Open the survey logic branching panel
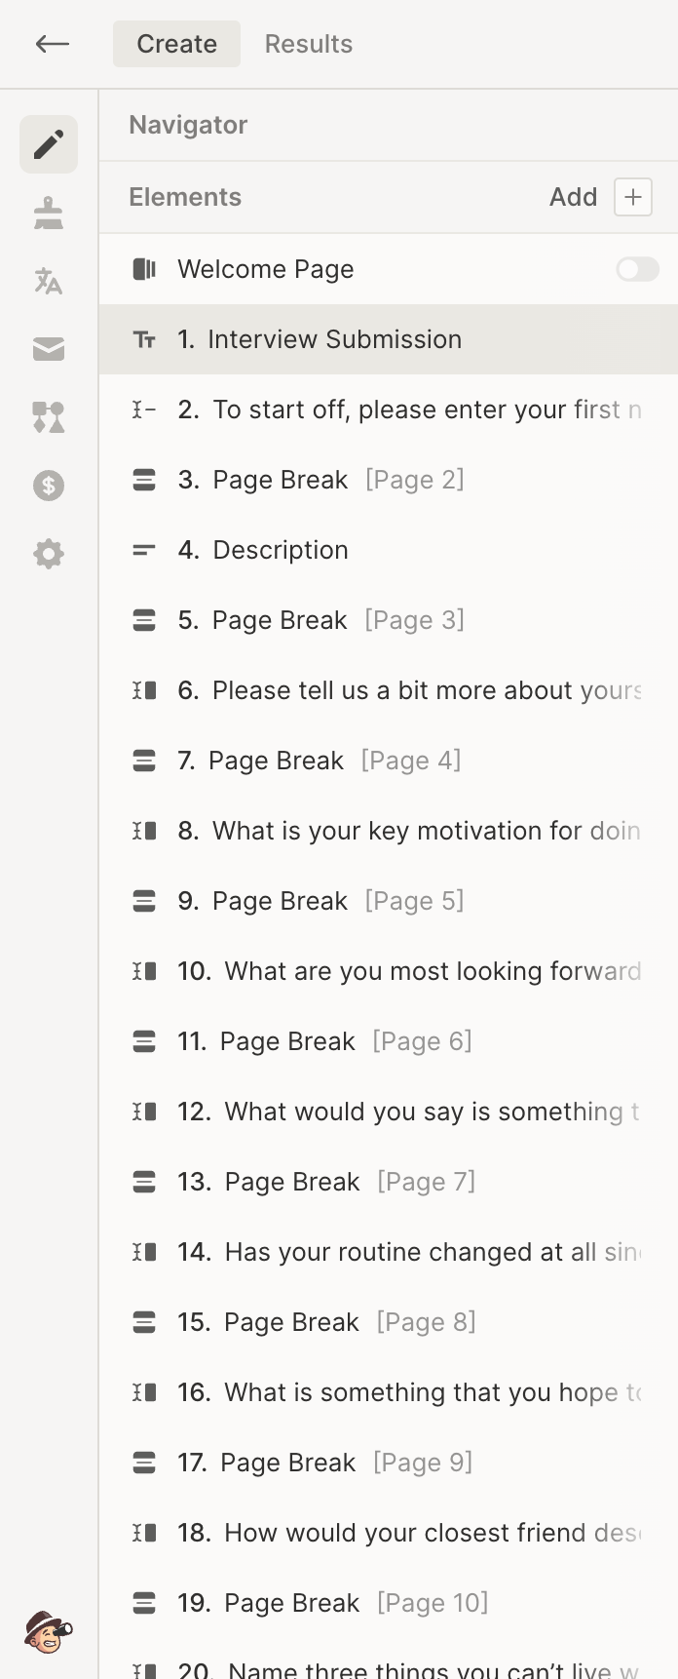678x1679 pixels. (49, 417)
